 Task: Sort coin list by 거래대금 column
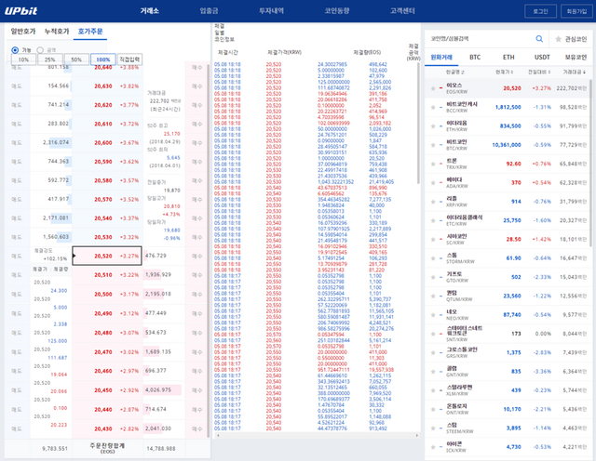pyautogui.click(x=575, y=72)
